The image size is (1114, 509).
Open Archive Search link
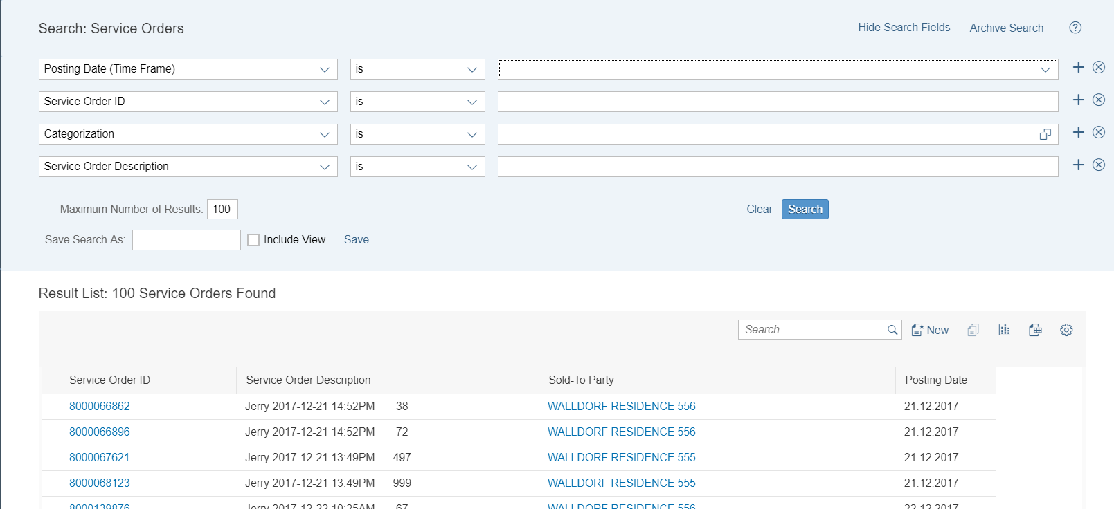1006,28
